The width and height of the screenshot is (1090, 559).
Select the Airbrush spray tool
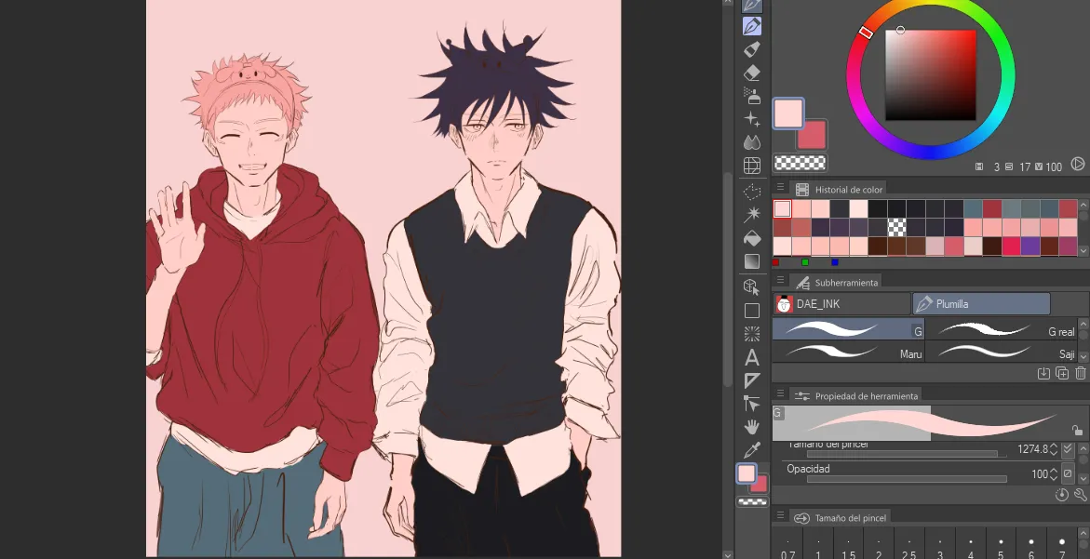point(751,95)
